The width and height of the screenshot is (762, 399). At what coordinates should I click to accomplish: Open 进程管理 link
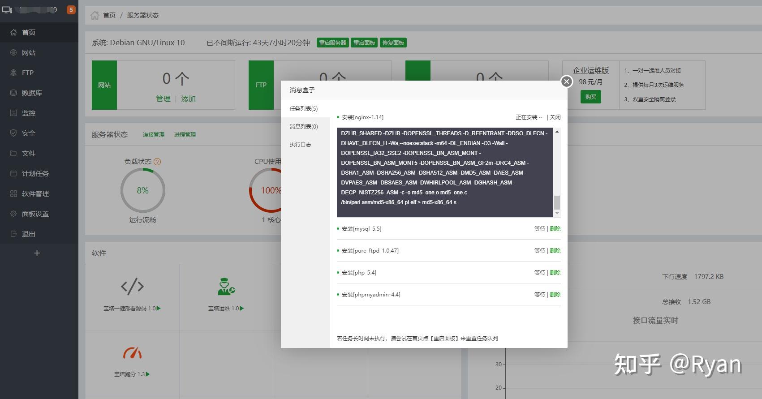185,134
